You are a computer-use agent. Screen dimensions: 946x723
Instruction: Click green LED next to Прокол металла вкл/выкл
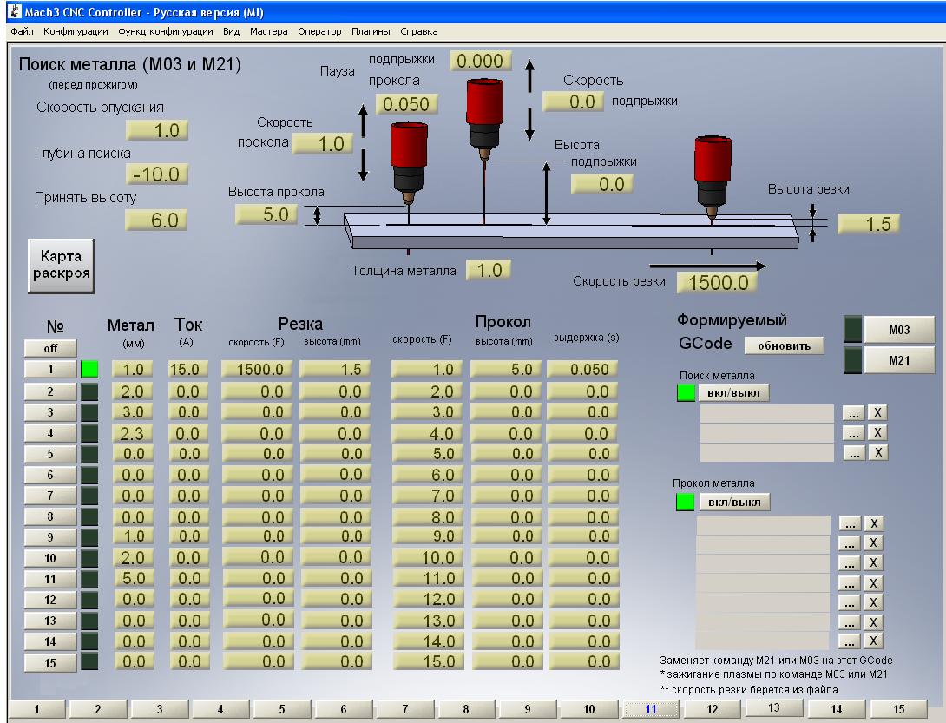click(x=686, y=503)
